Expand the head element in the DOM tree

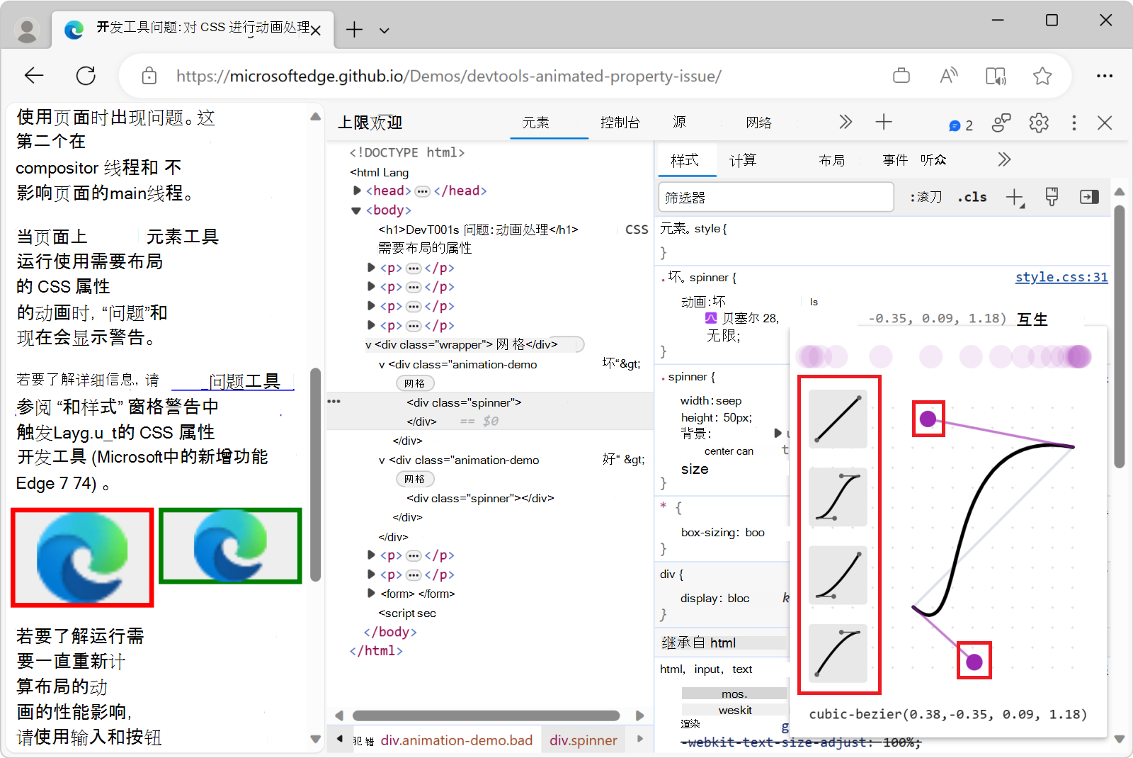pos(356,190)
